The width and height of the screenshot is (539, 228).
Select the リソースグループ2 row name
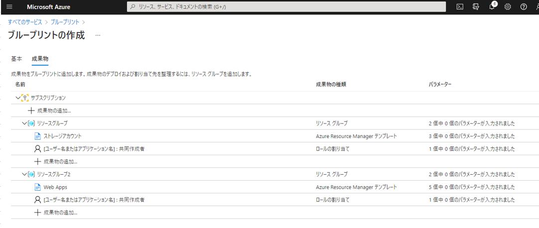54,174
